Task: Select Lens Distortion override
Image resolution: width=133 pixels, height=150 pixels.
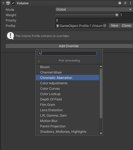Action: pos(67,110)
